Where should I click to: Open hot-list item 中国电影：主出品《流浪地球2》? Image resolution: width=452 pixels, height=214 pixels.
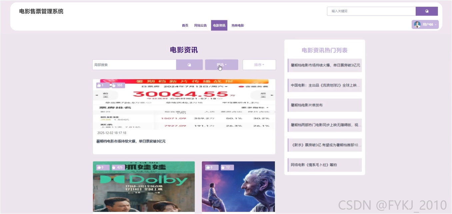point(325,85)
